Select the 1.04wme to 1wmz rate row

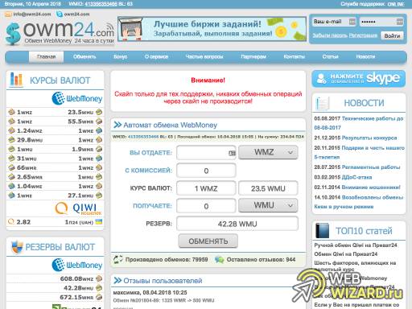(55, 186)
